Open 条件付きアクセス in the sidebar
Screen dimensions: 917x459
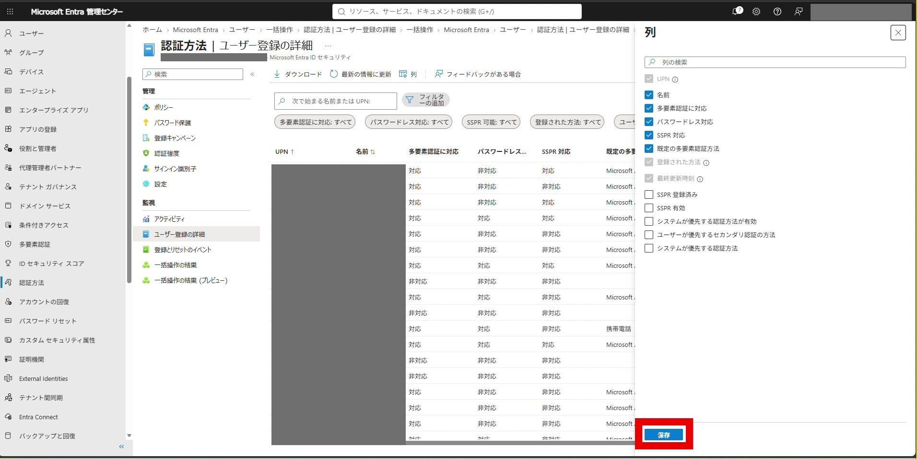coord(44,225)
